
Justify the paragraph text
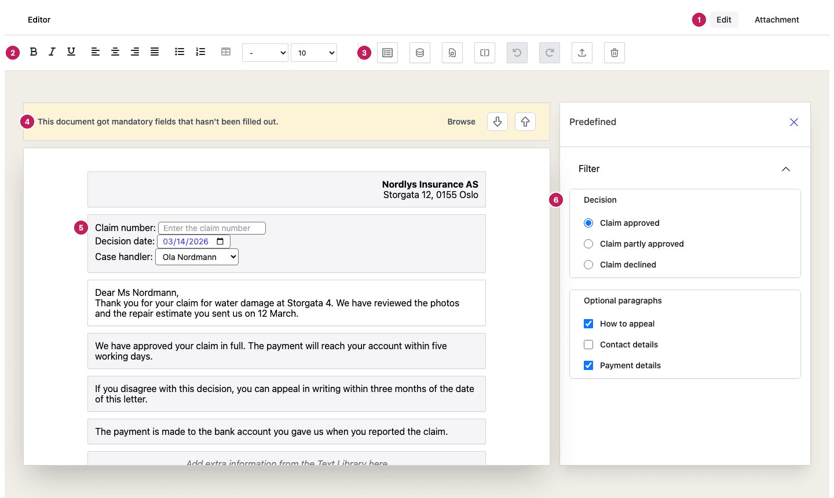tap(155, 52)
